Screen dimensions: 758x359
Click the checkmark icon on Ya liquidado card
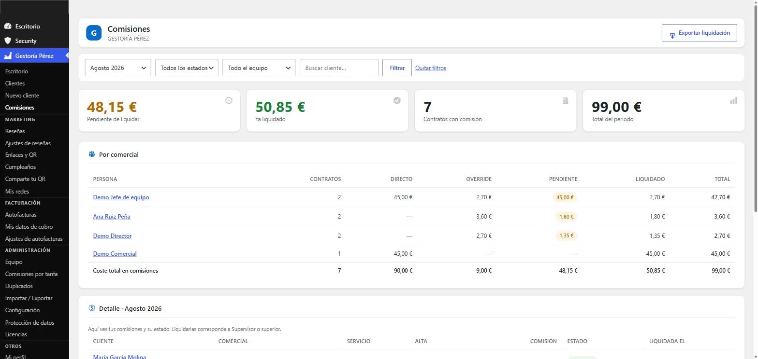[397, 100]
